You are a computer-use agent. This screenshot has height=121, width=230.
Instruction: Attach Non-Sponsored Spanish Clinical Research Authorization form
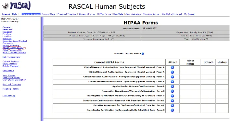[x=172, y=77]
